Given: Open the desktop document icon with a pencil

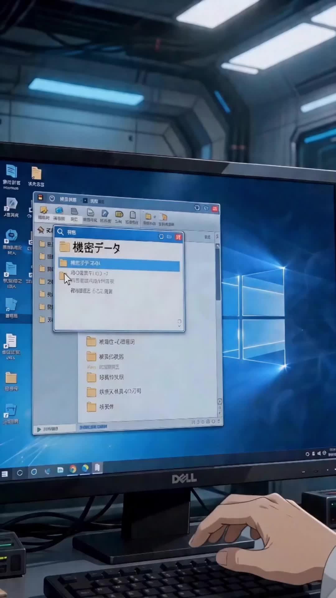Looking at the screenshot, I should click(x=12, y=204).
